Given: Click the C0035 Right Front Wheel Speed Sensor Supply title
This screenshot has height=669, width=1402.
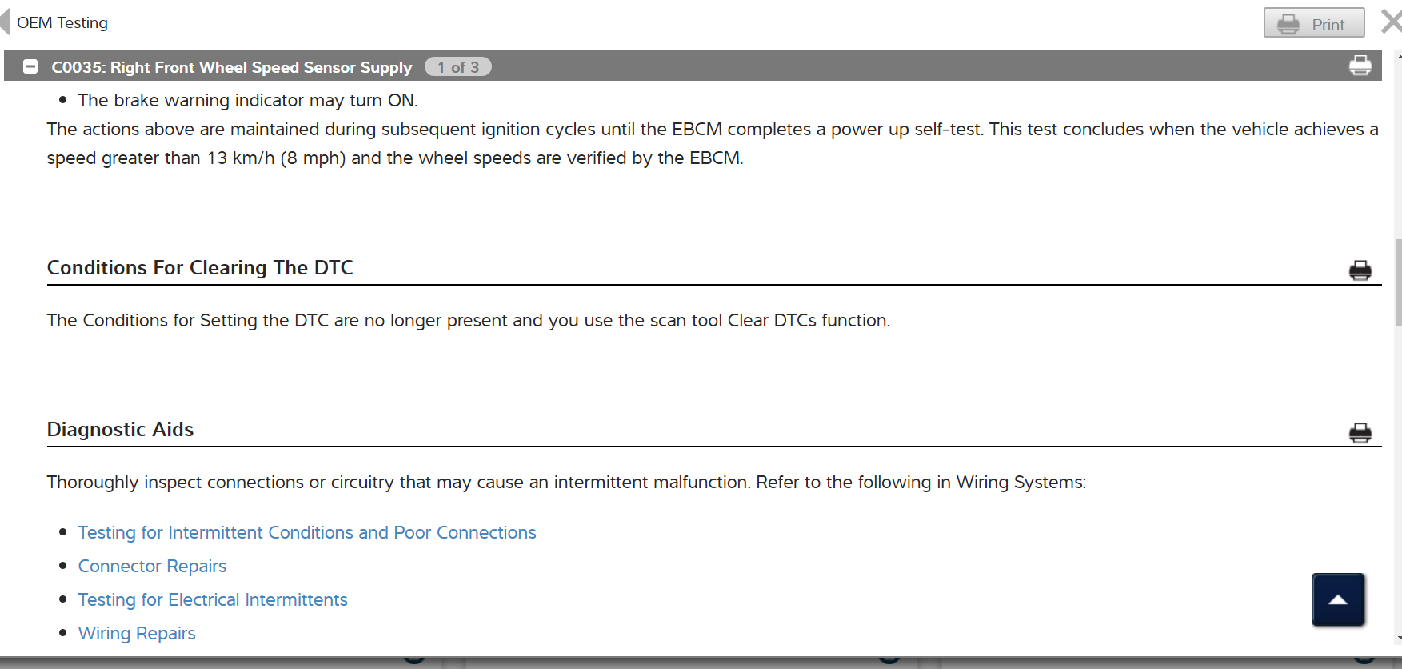Looking at the screenshot, I should [231, 67].
